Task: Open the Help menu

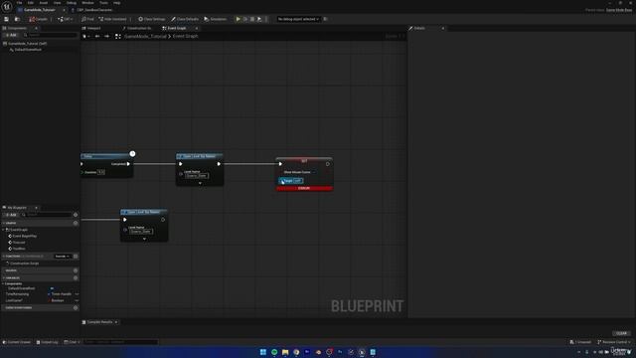Action: (117, 3)
